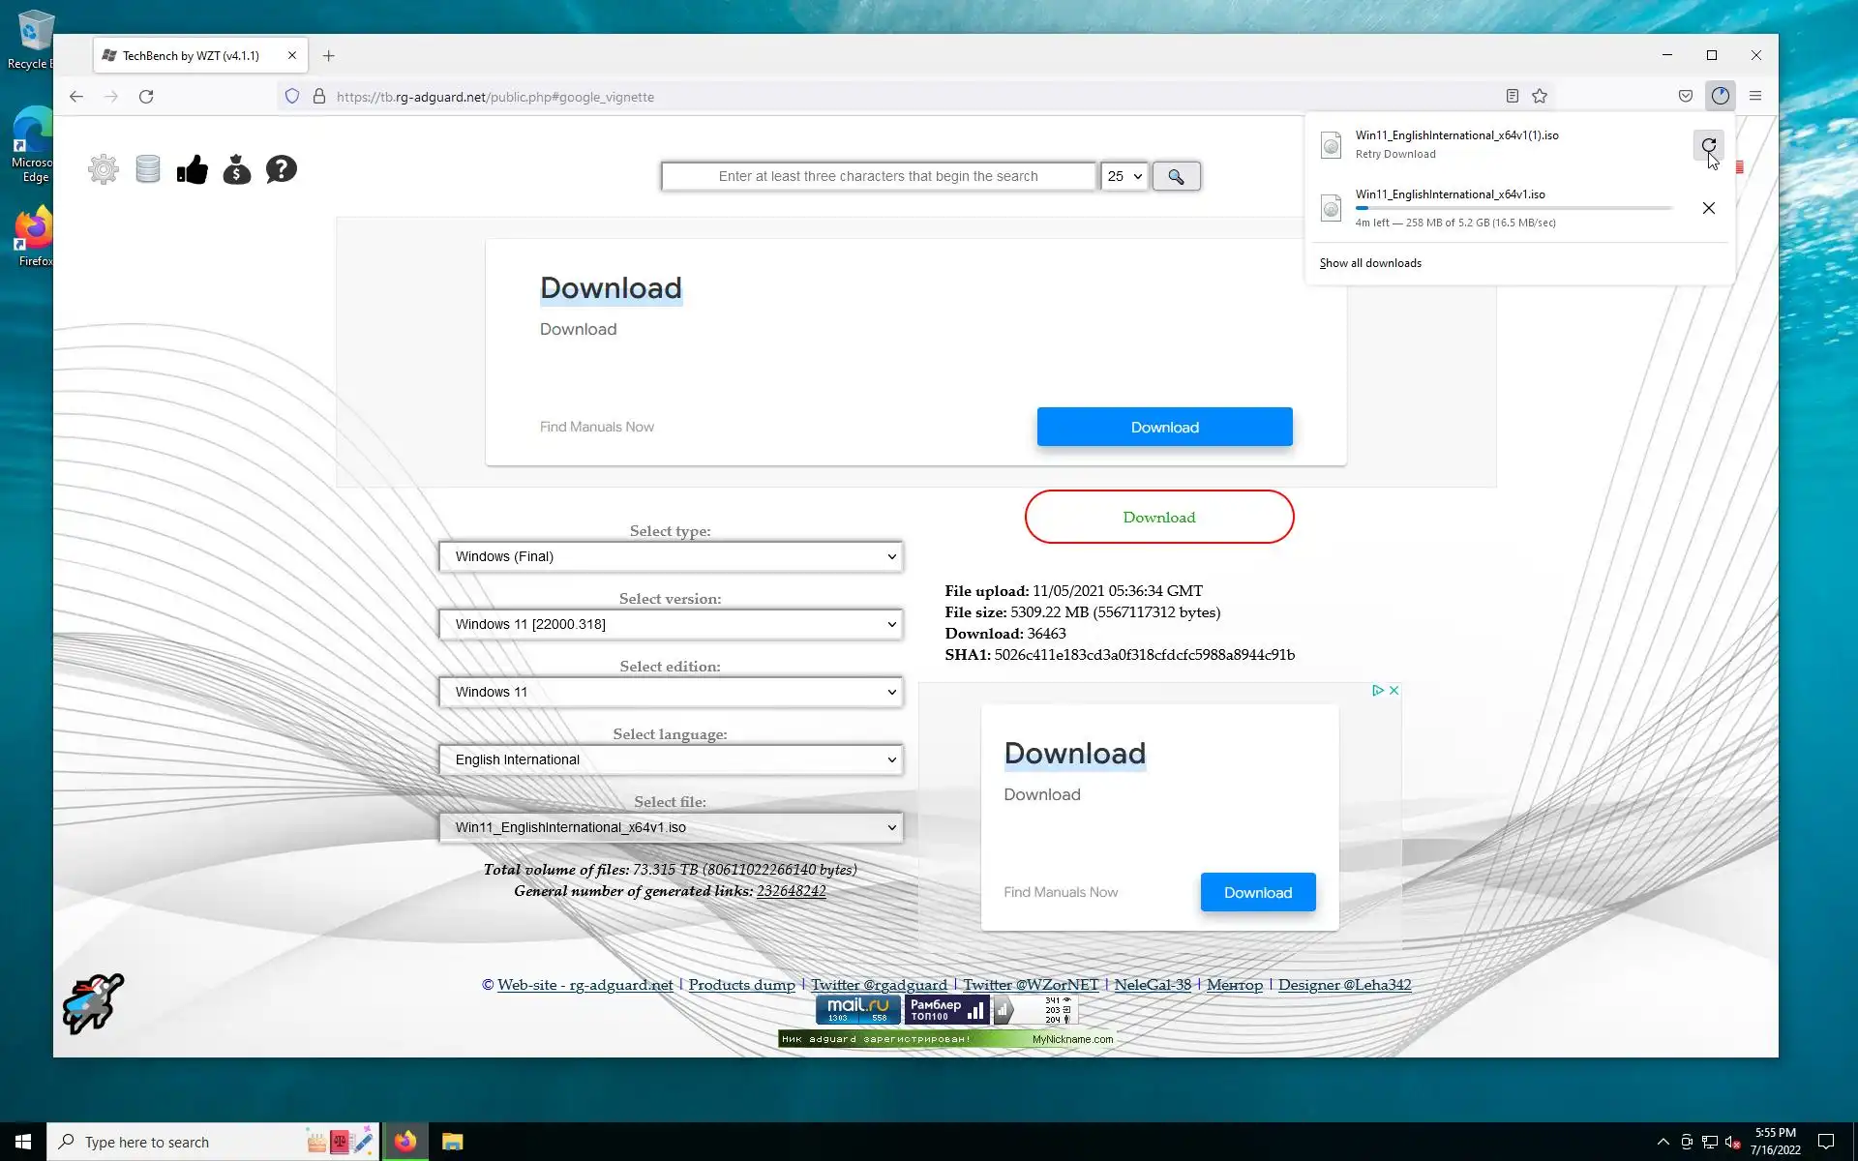Switch to the TechBench by WZT tab
1858x1161 pixels.
[191, 56]
